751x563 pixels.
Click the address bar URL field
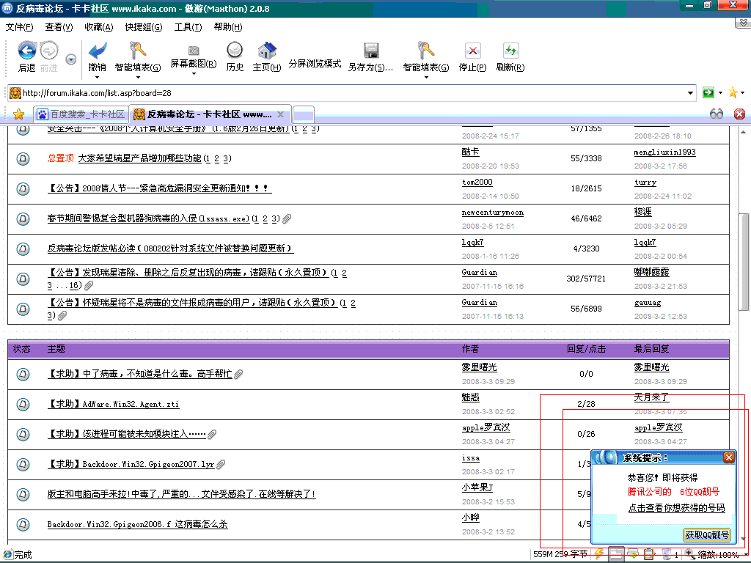pyautogui.click(x=352, y=93)
